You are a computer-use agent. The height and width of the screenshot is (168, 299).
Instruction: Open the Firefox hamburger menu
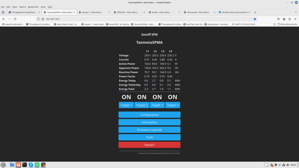(295, 19)
